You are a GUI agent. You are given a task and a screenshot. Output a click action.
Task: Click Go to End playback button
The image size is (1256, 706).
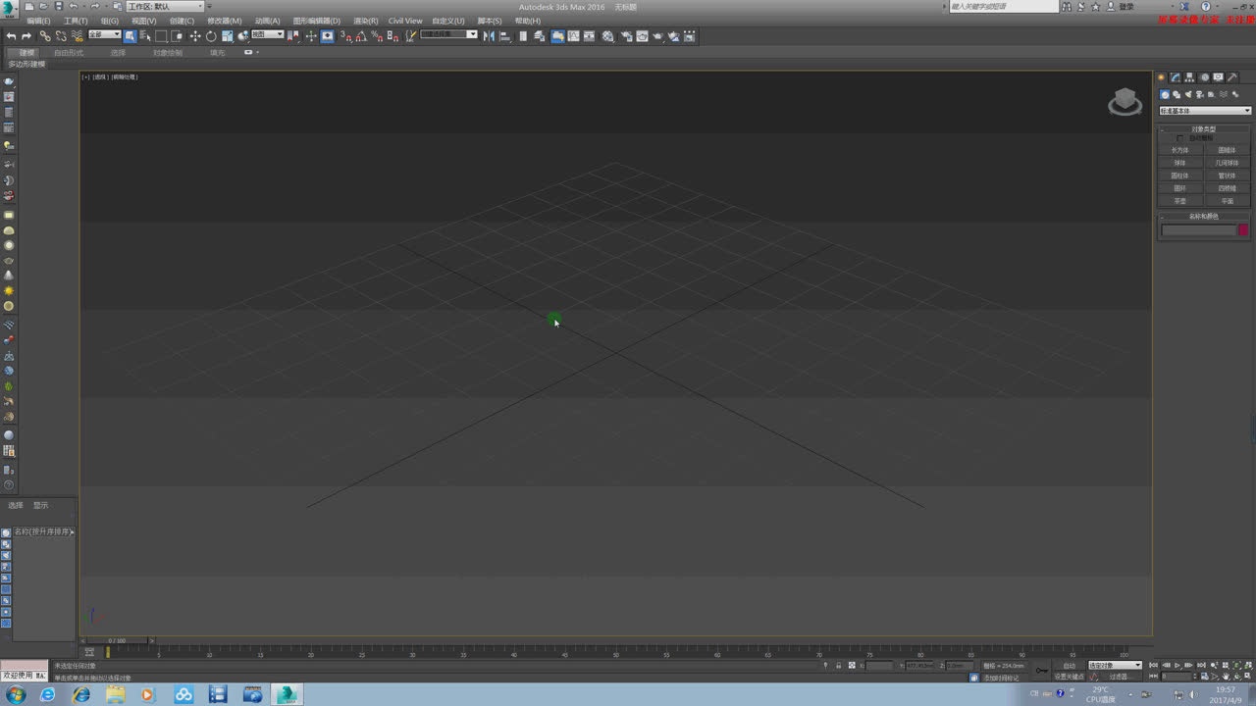coord(1201,665)
